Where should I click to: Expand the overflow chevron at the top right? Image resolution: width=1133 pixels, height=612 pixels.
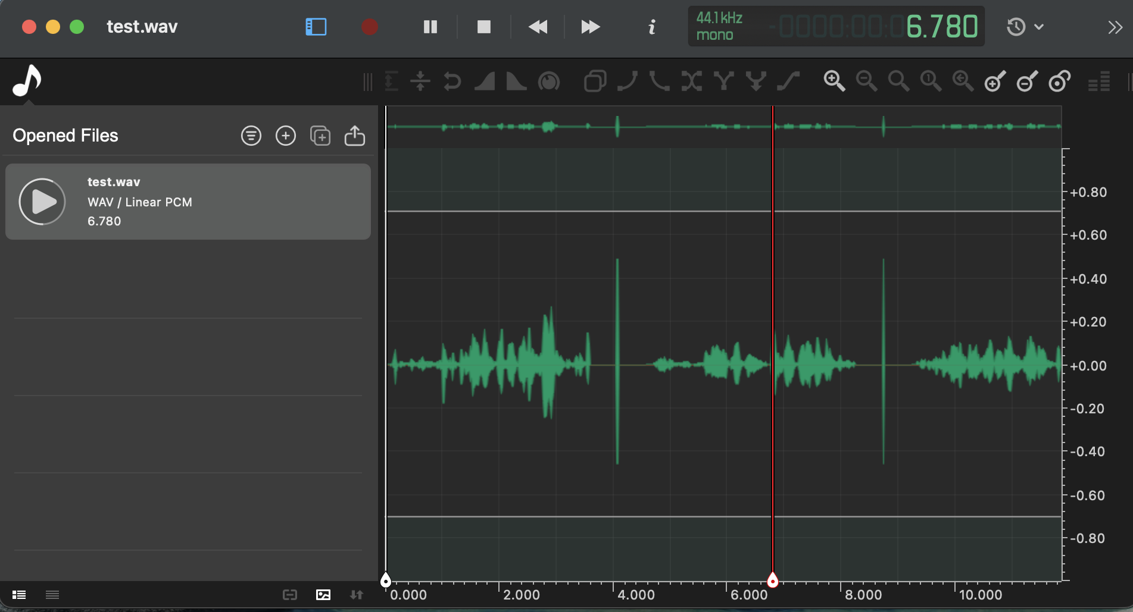[x=1114, y=27]
